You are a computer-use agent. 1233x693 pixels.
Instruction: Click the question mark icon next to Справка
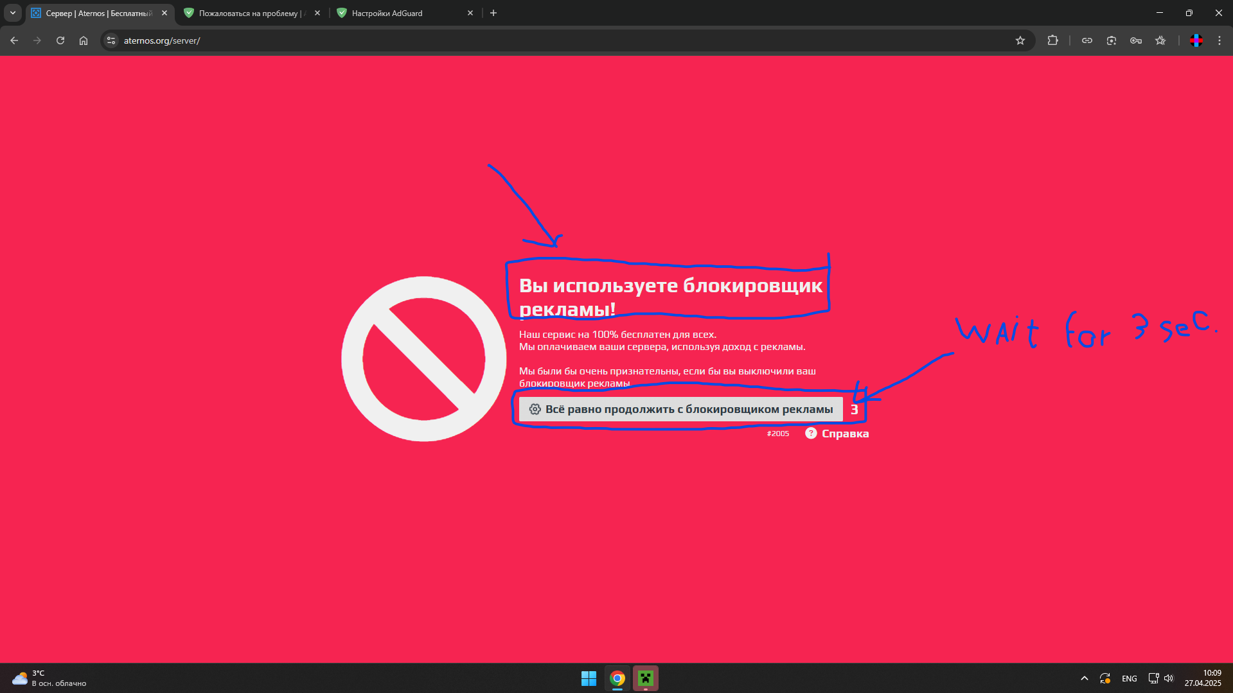pos(810,433)
